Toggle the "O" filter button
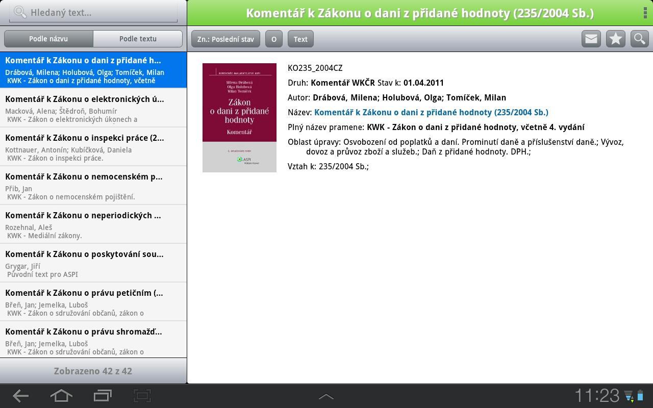Screen dimensions: 653x408 click(x=273, y=39)
